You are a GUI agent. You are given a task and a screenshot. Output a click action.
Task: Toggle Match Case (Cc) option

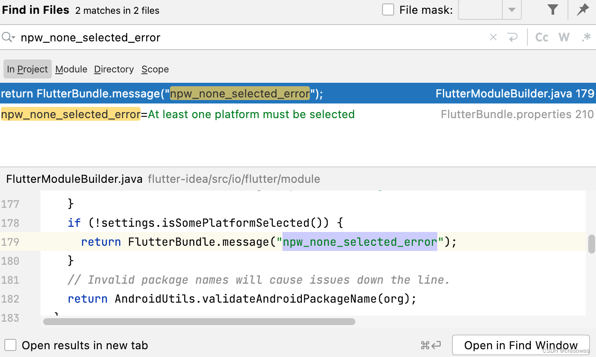[x=542, y=38]
